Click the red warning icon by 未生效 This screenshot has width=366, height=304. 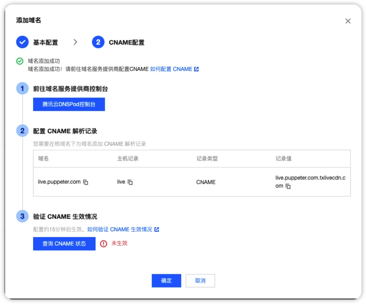click(104, 244)
